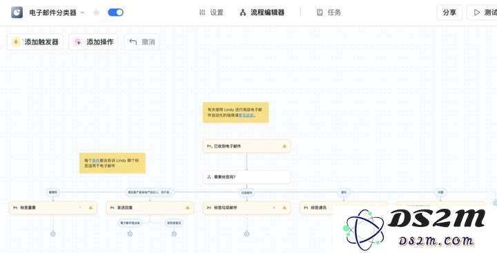This screenshot has height=253, width=497.
Task: Select the 需要标签吗? condition node
Action: pyautogui.click(x=246, y=177)
